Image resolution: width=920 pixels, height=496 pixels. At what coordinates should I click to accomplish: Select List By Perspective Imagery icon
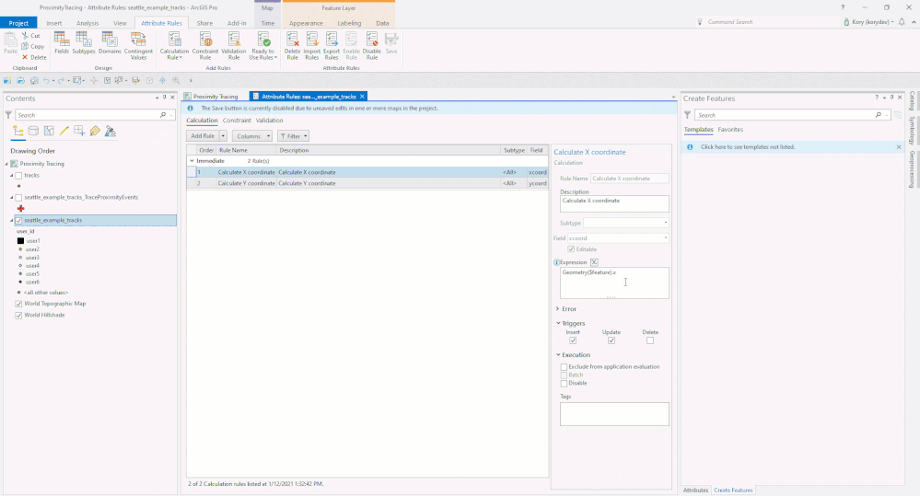[x=111, y=132]
